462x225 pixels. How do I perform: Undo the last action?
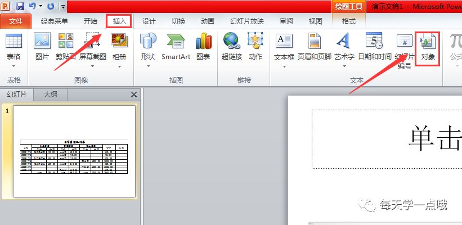[x=33, y=6]
